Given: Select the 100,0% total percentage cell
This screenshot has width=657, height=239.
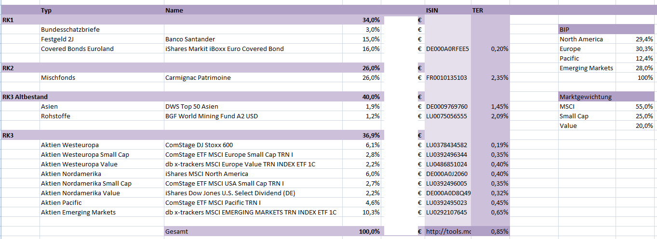Looking at the screenshot, I should click(x=369, y=231).
